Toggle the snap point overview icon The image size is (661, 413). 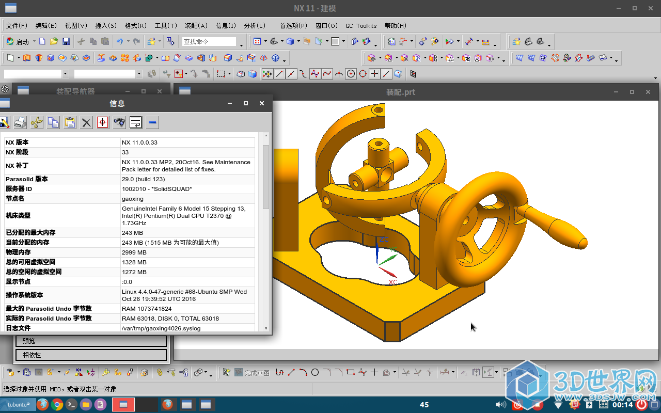click(x=267, y=74)
